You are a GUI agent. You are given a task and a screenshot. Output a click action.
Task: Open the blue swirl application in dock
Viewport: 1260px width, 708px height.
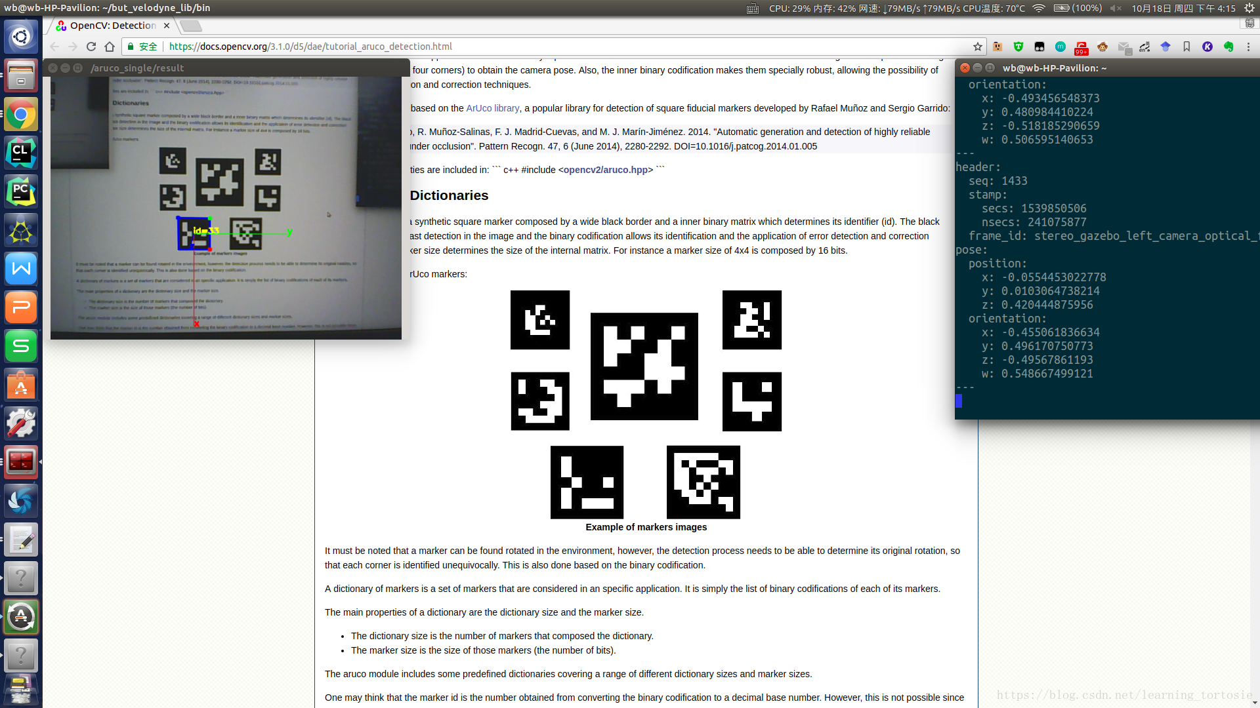point(21,501)
